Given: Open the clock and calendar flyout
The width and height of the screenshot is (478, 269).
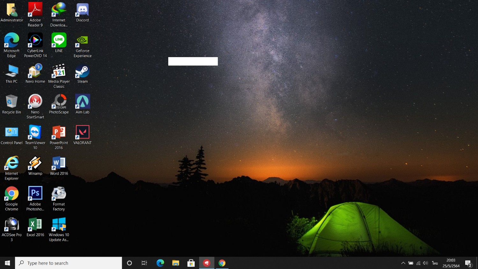Looking at the screenshot, I should coord(451,263).
